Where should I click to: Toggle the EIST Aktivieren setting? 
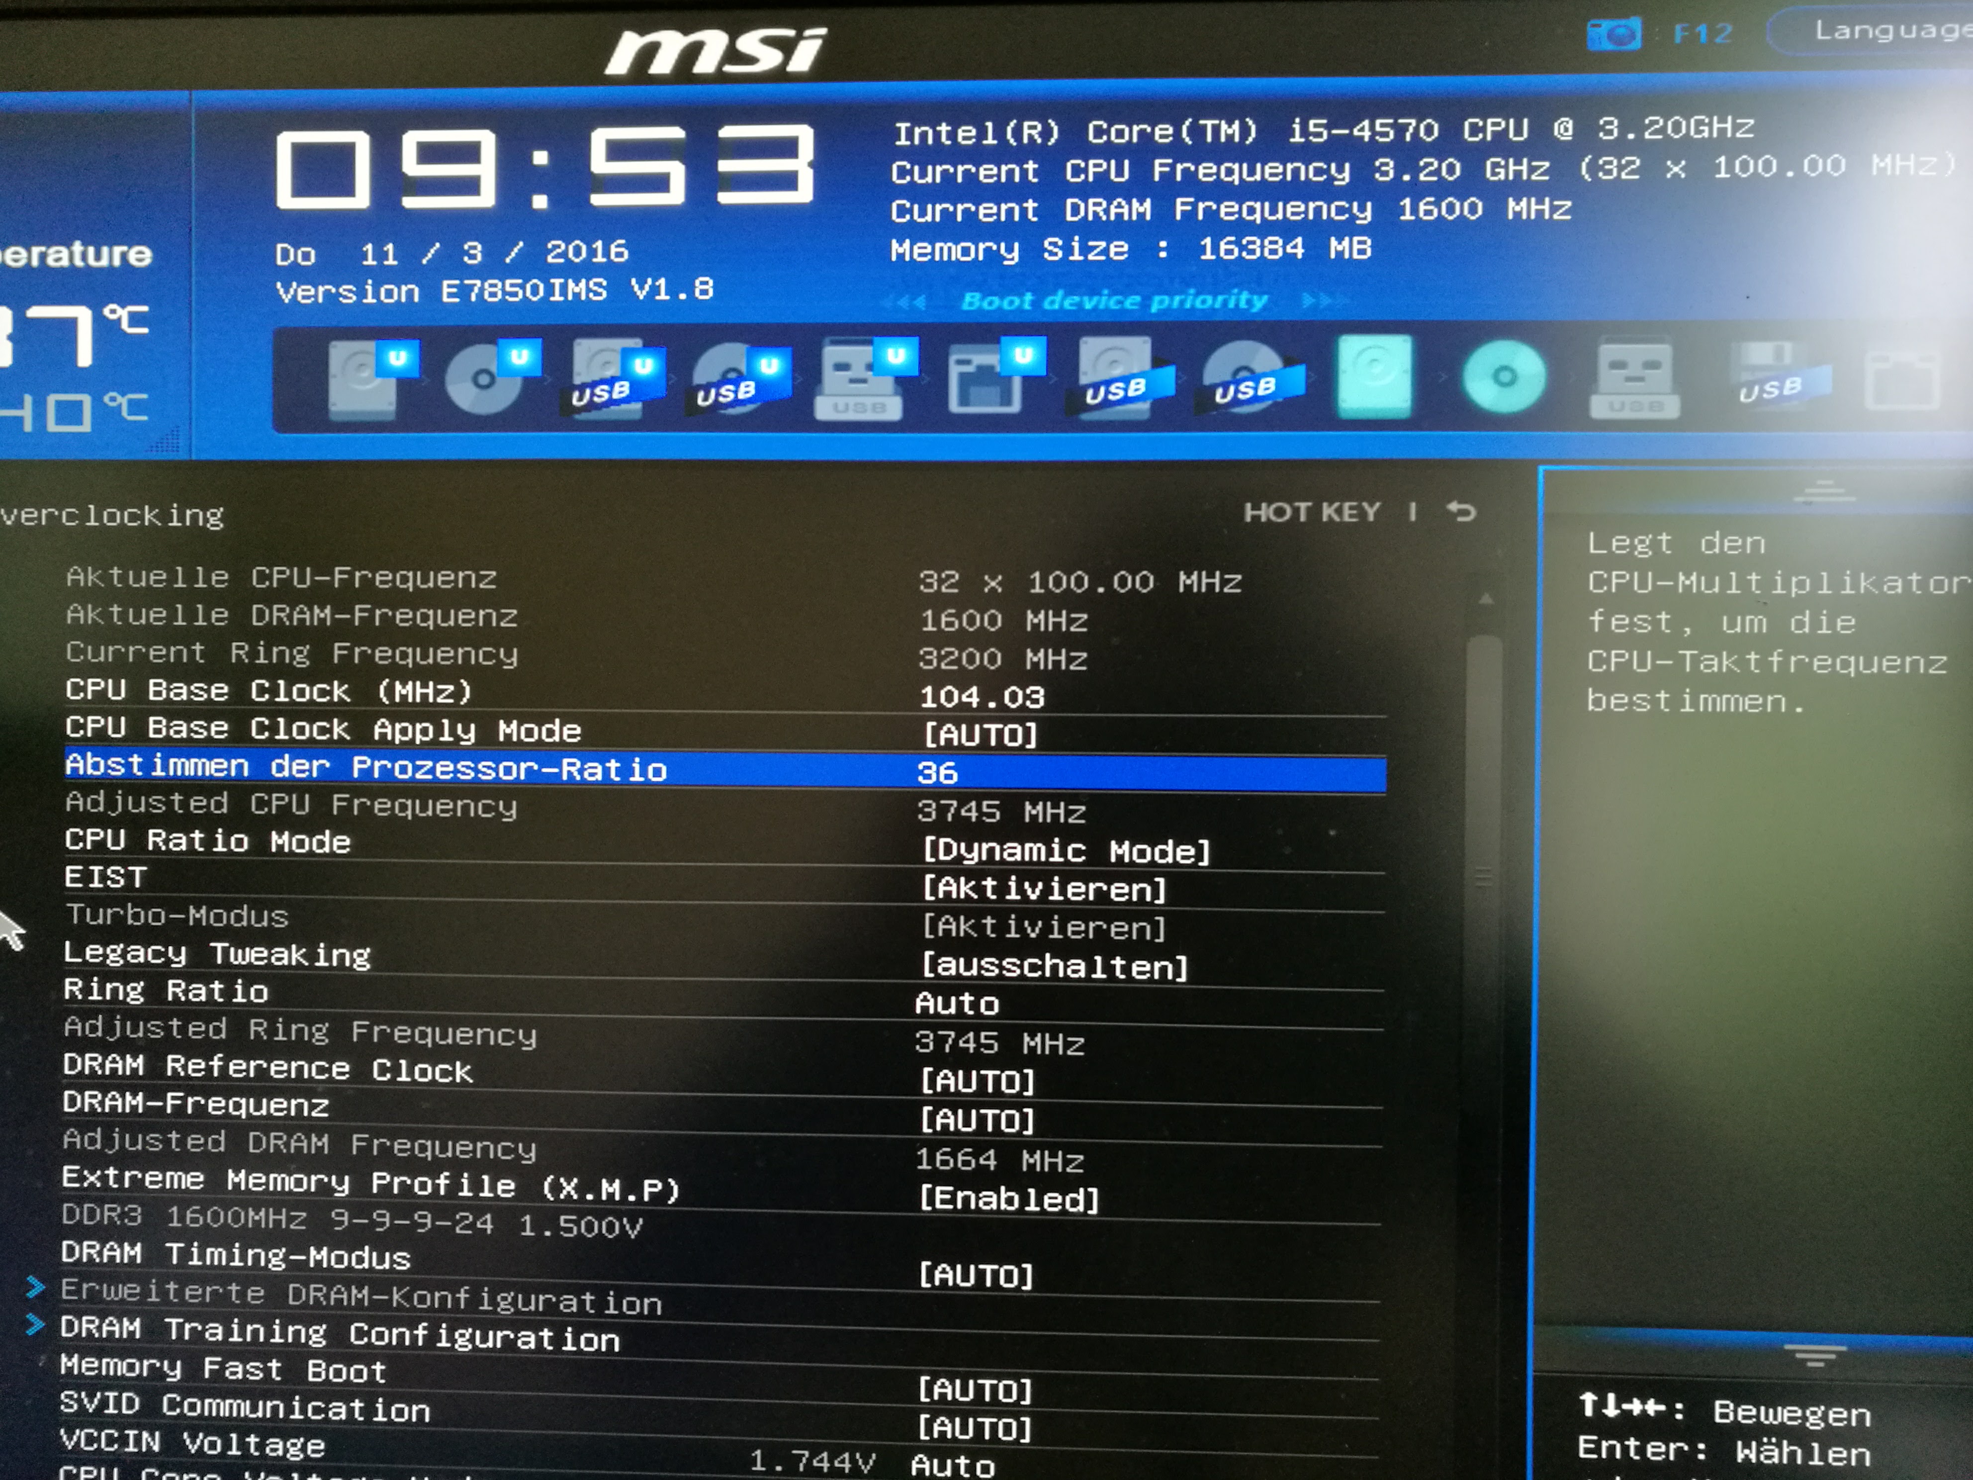[1044, 889]
